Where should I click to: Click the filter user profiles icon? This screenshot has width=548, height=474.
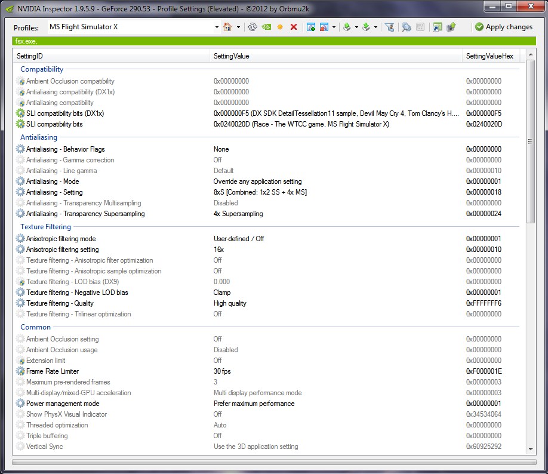pos(389,27)
